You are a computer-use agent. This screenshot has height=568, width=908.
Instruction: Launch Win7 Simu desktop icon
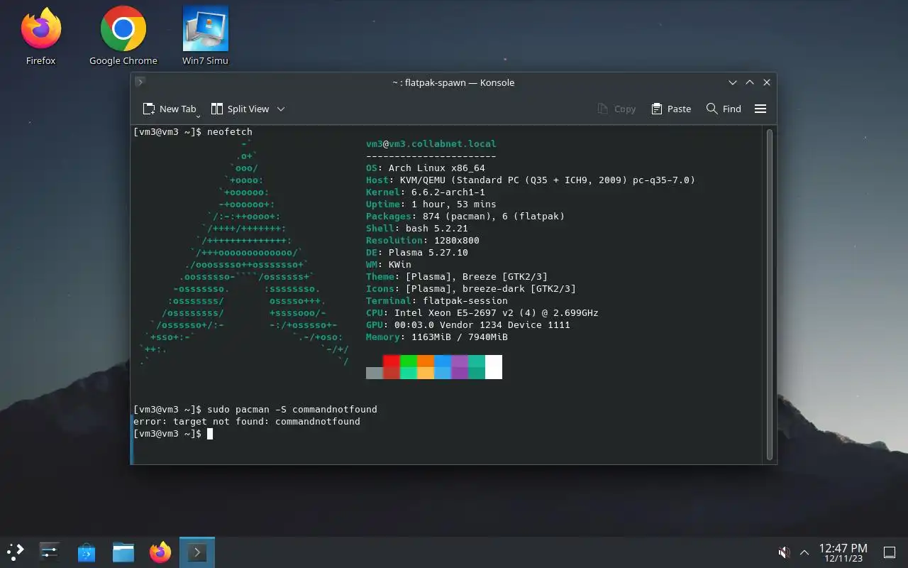click(x=205, y=35)
